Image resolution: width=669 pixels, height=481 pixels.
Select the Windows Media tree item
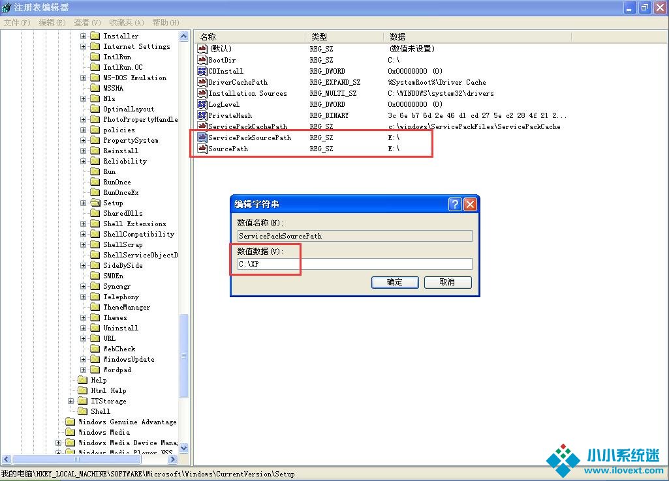pyautogui.click(x=104, y=432)
